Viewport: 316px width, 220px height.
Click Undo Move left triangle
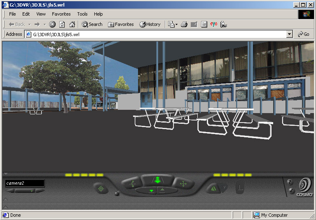(x=213, y=188)
